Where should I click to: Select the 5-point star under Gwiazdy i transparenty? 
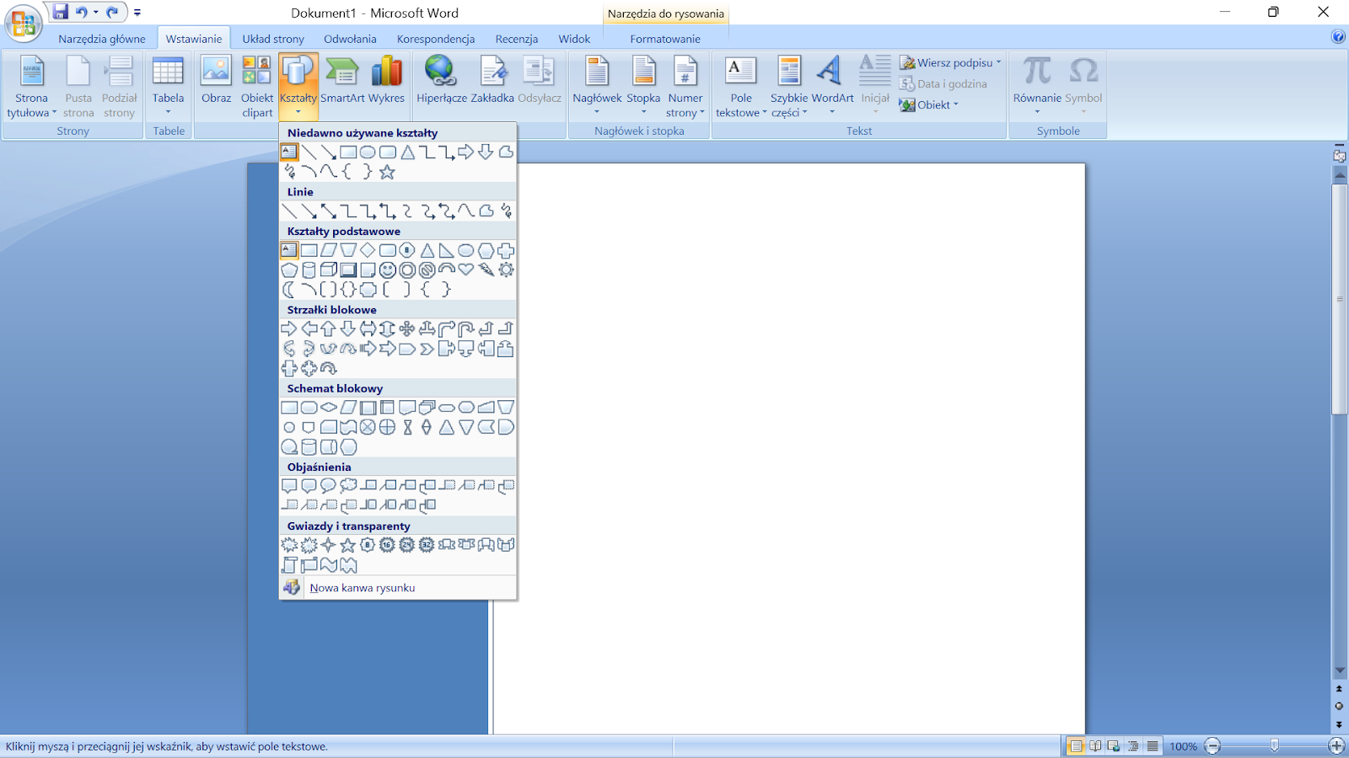347,546
